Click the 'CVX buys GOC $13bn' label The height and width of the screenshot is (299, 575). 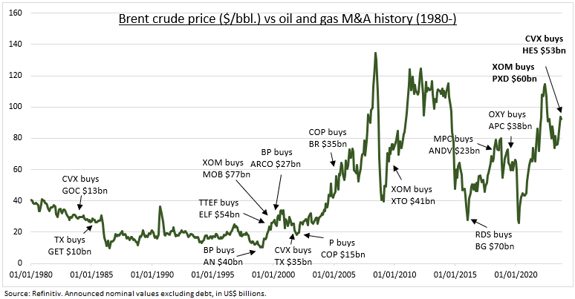click(85, 185)
